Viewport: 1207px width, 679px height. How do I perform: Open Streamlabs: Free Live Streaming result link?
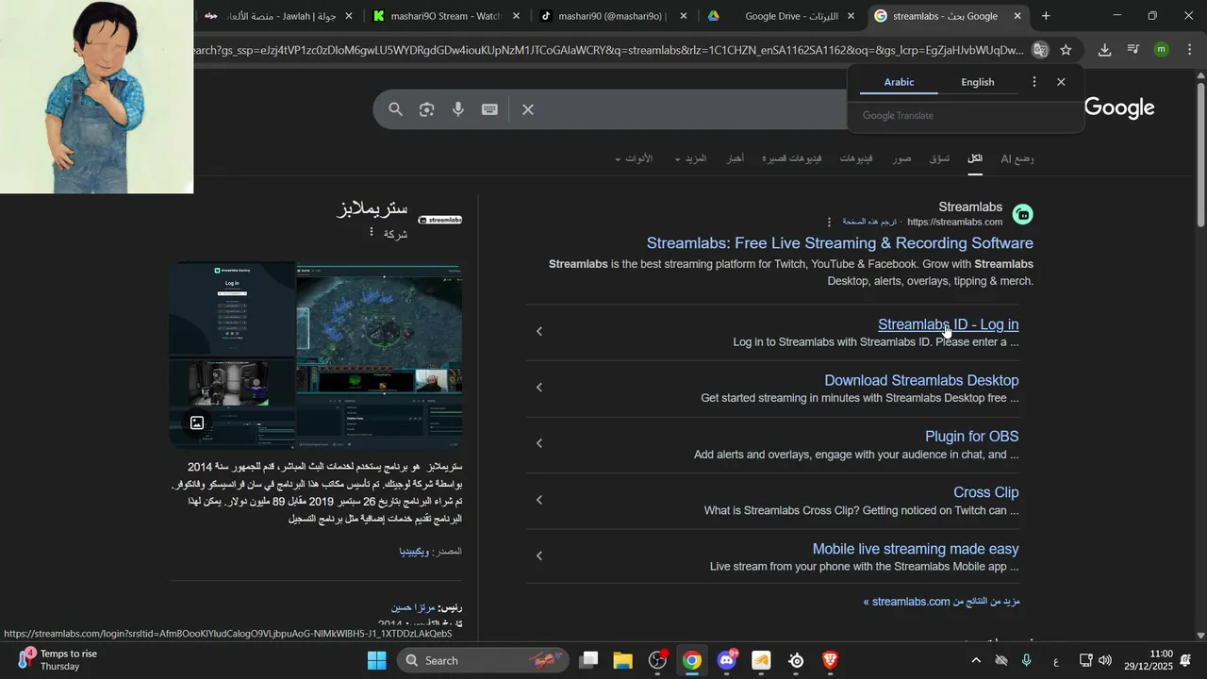pos(840,243)
